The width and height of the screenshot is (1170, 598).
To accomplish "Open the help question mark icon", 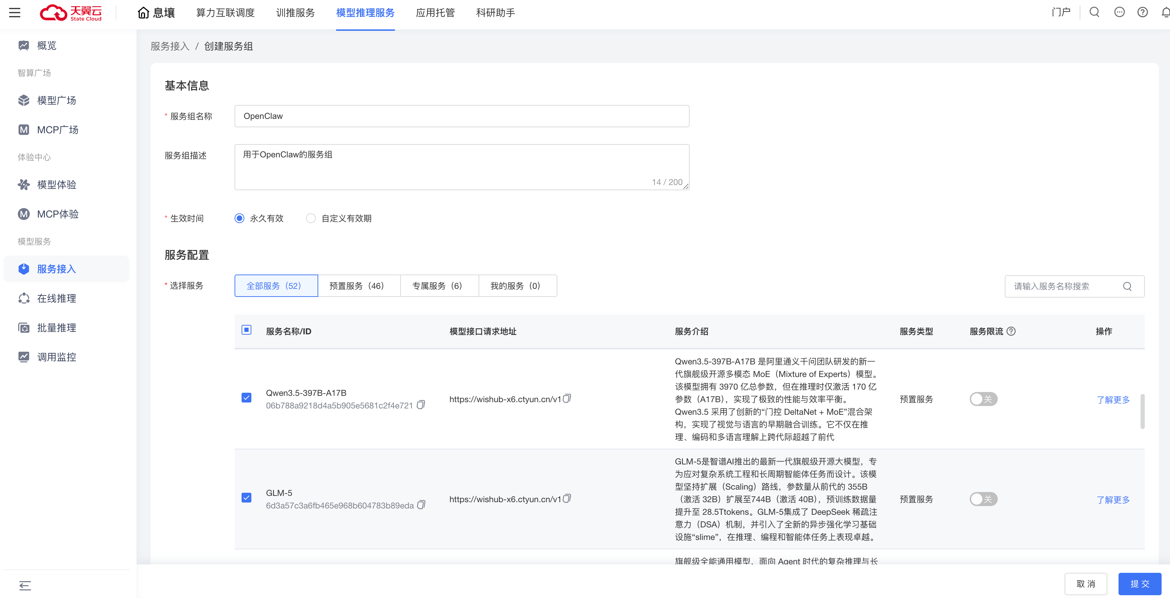I will coord(1142,12).
